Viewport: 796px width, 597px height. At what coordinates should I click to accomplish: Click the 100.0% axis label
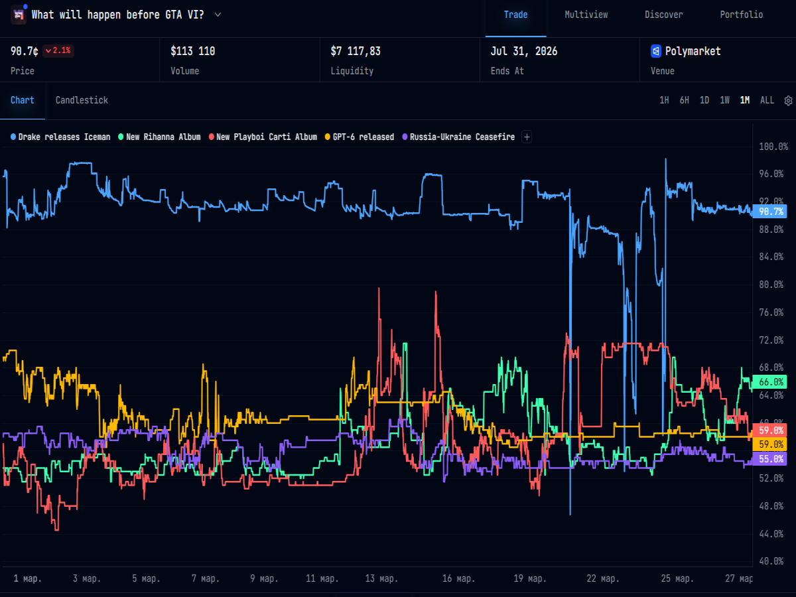point(773,146)
